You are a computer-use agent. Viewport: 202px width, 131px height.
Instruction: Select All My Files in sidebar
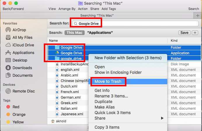(23, 37)
